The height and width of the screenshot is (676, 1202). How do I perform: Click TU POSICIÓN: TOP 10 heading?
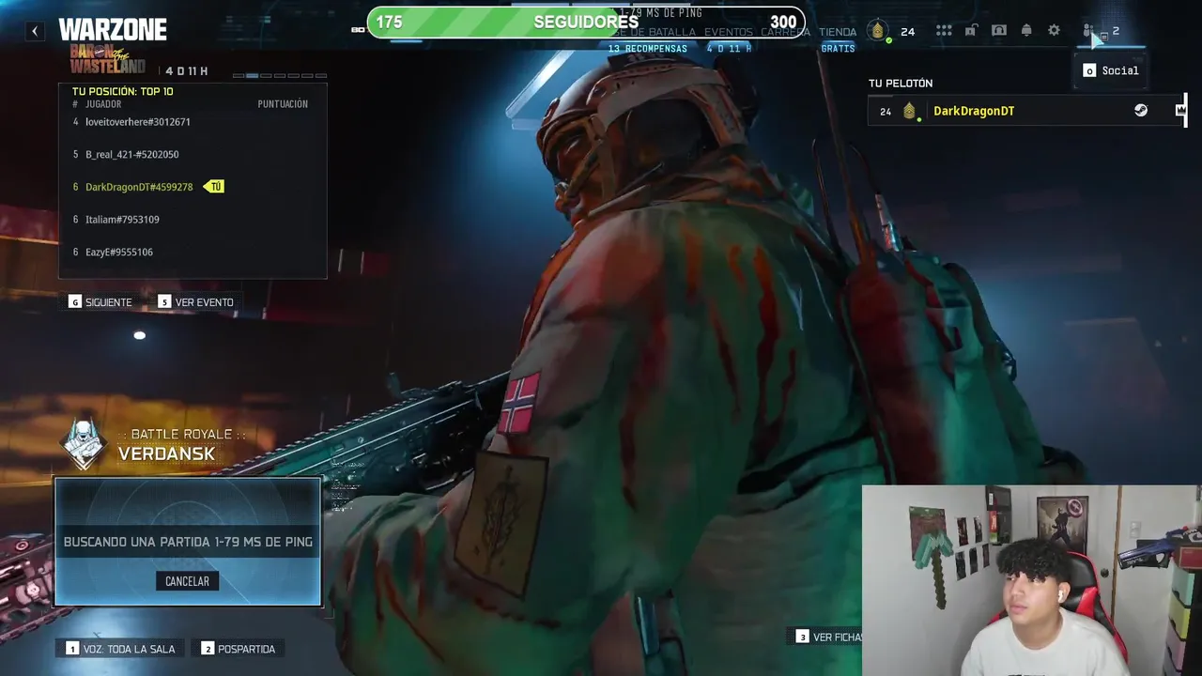coord(122,91)
